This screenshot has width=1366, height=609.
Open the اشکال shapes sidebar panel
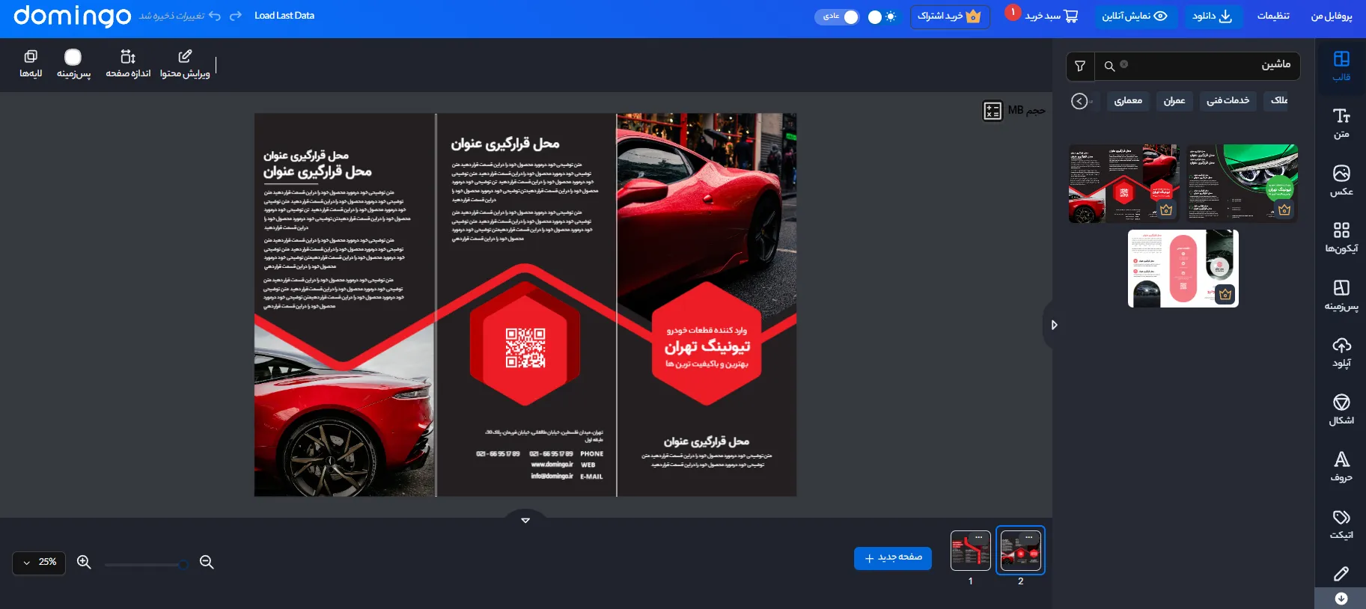point(1341,409)
